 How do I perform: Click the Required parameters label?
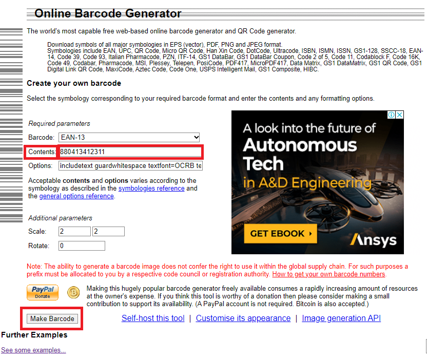click(x=59, y=123)
